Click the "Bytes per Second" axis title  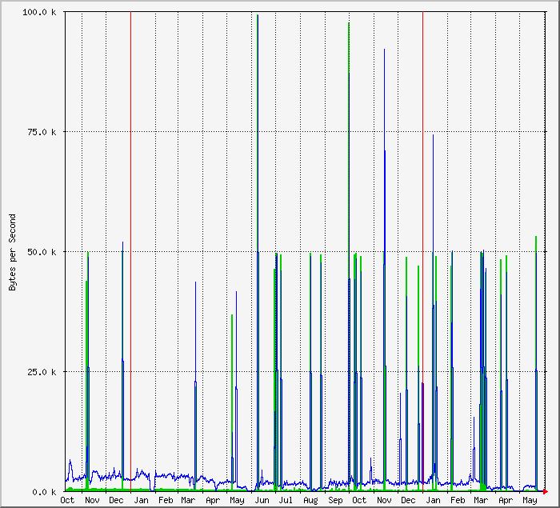point(13,252)
